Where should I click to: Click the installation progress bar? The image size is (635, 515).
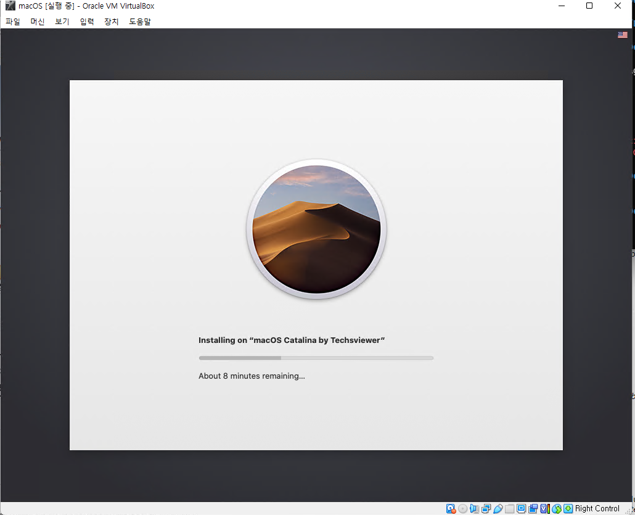[x=316, y=358]
